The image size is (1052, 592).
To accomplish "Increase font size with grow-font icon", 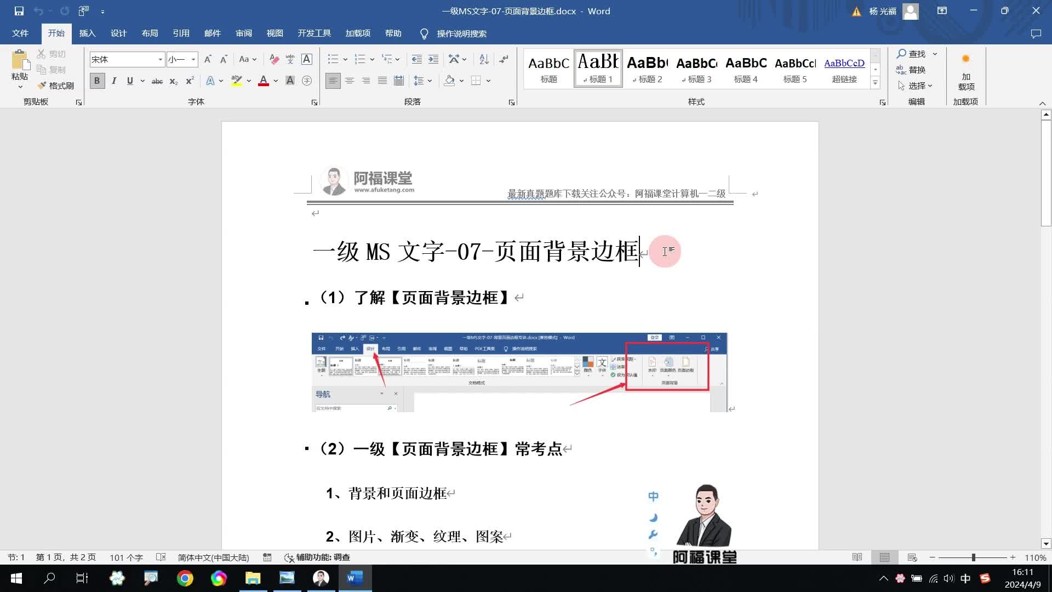I will pyautogui.click(x=208, y=59).
